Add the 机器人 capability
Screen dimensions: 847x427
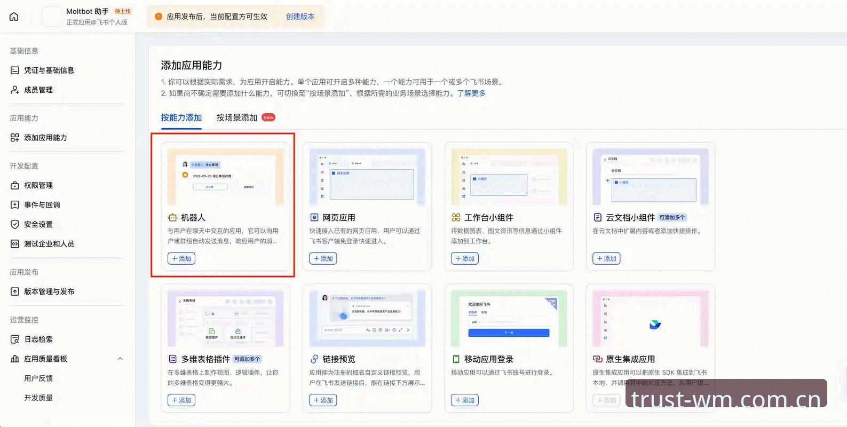coord(181,259)
